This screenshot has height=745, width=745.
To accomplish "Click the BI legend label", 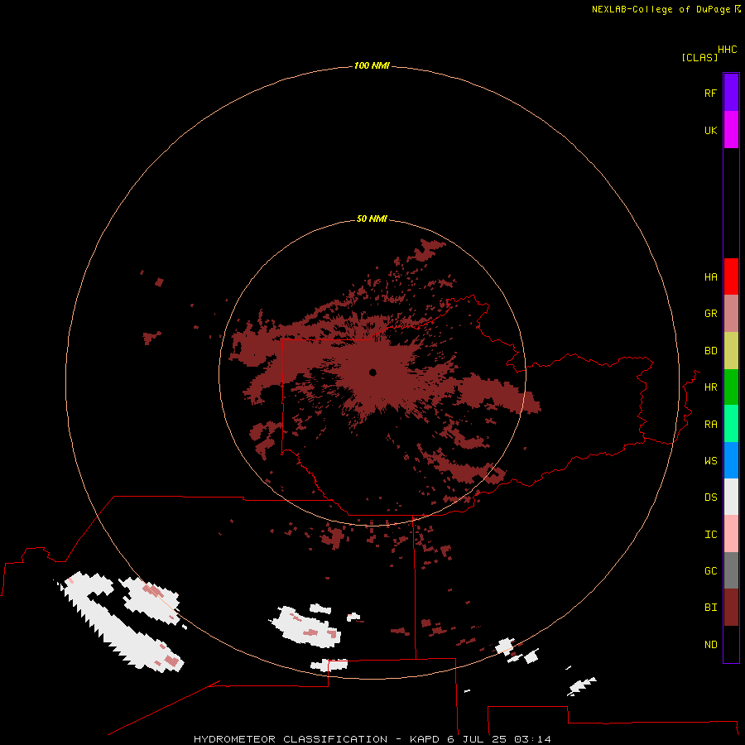I will tap(711, 608).
